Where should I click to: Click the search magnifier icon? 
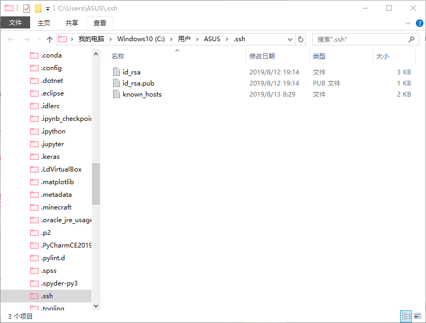tap(411, 40)
